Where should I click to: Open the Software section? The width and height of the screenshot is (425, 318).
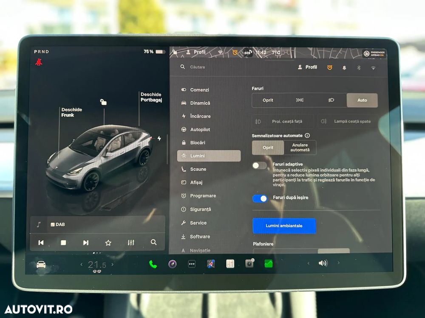coord(195,236)
